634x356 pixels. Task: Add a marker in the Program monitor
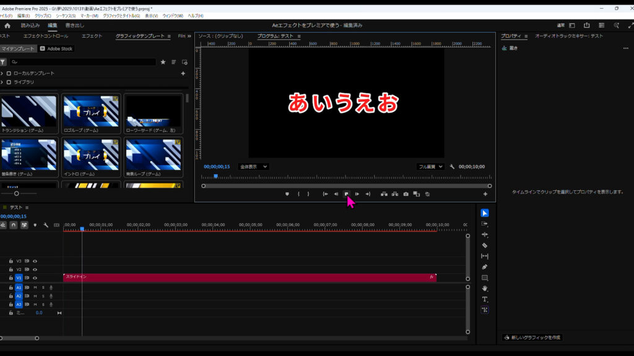287,194
